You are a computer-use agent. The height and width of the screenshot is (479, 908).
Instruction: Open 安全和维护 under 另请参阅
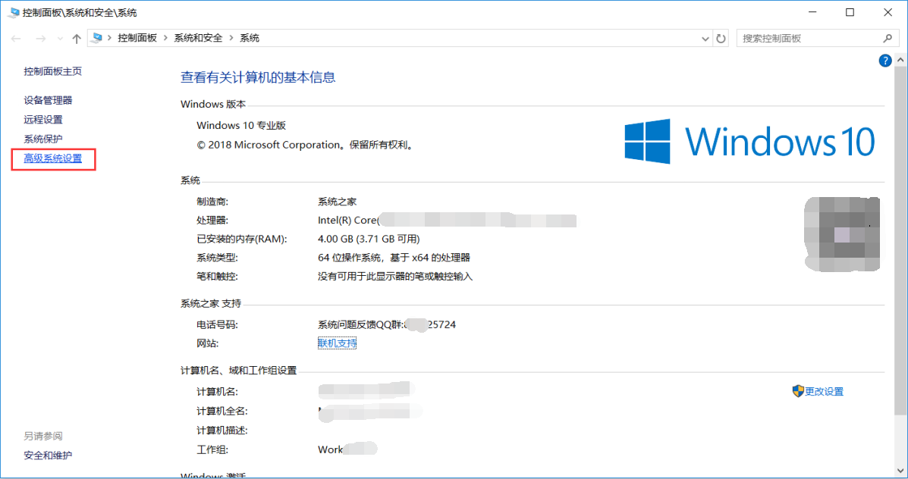(48, 456)
